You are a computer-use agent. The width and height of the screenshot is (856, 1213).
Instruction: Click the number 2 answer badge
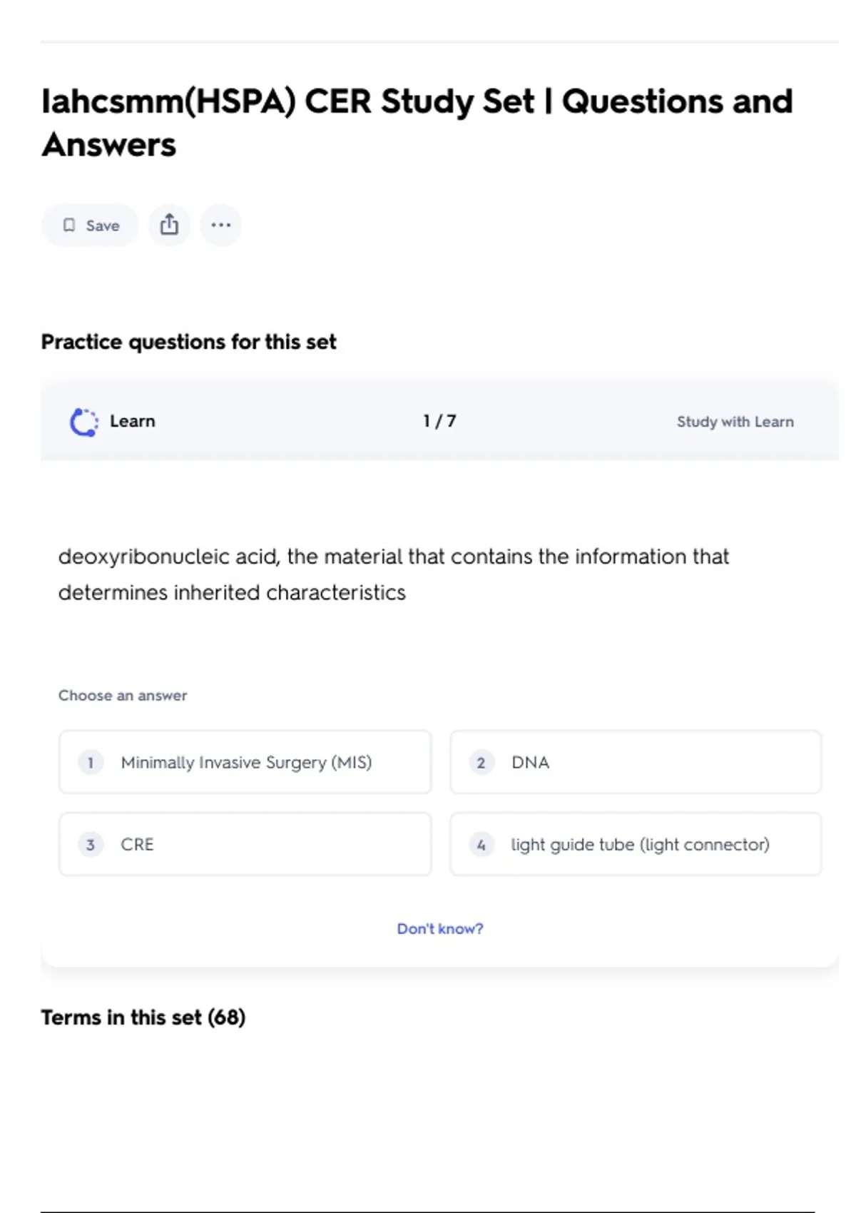481,763
